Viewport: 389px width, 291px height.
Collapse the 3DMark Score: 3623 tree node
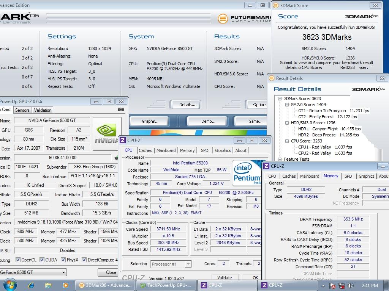click(280, 99)
